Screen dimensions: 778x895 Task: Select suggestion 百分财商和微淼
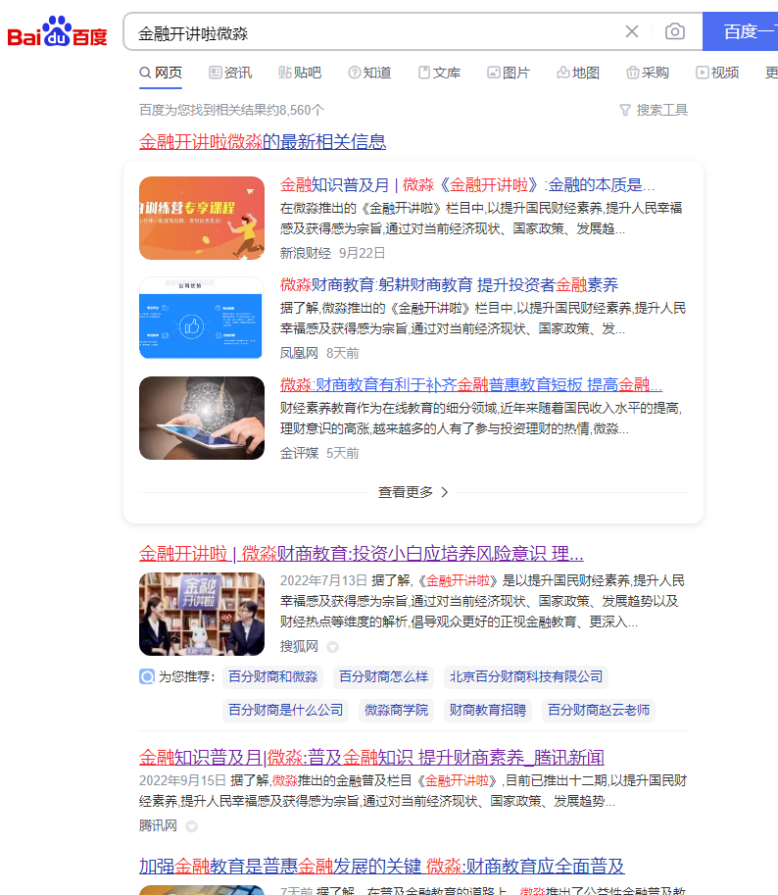pyautogui.click(x=272, y=677)
